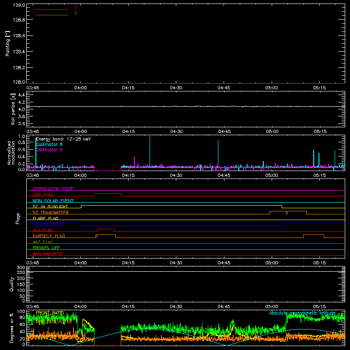Image resolution: width=350 pixels, height=350 pixels.
Task: Pick the olive Y legend line sample
Action: point(52,15)
